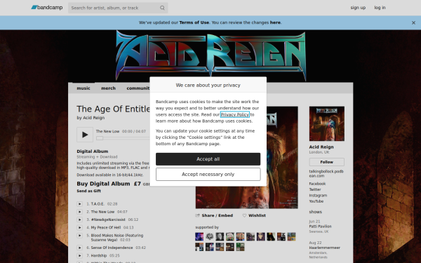Open the Acid Reign artist name in sidebar
Viewport: 421px width, 263px height.
pyautogui.click(x=321, y=147)
